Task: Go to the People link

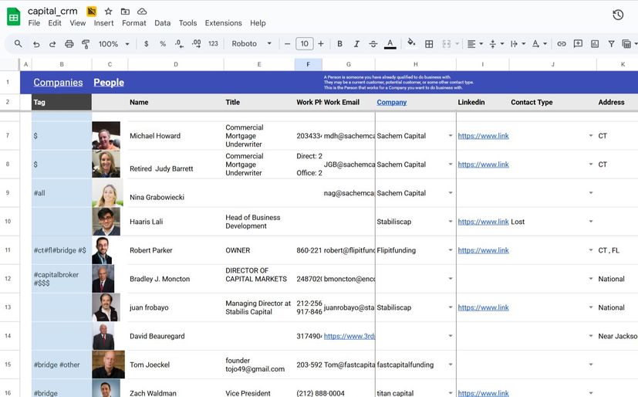Action: [109, 82]
